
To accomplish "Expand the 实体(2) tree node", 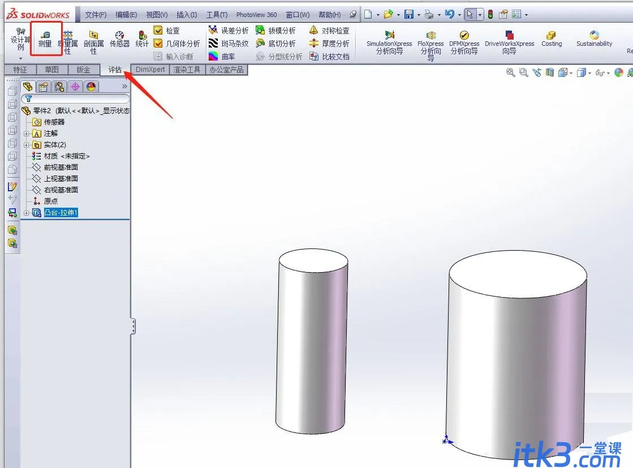I will (26, 145).
